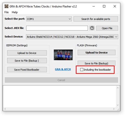Click the application icon in title bar
The height and width of the screenshot is (116, 128).
[x=6, y=6]
